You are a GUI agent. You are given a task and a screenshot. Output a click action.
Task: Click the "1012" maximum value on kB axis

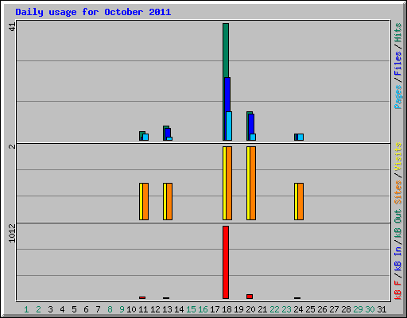click(x=12, y=233)
